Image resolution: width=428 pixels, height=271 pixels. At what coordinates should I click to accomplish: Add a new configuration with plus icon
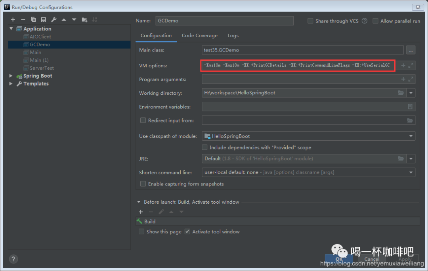coord(13,20)
